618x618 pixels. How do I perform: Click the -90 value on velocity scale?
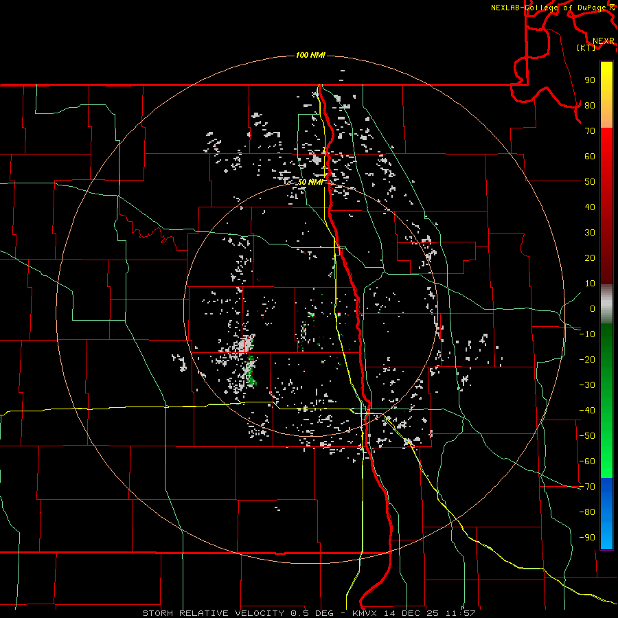coord(587,538)
